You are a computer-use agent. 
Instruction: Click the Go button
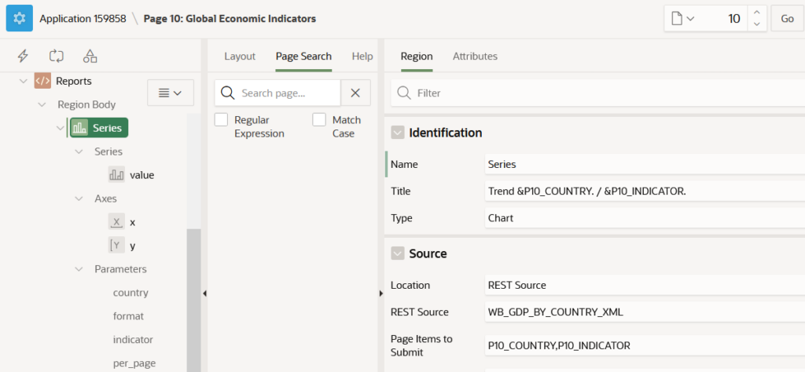[x=787, y=19]
